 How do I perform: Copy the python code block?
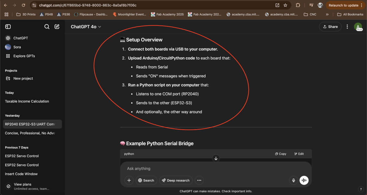point(281,154)
